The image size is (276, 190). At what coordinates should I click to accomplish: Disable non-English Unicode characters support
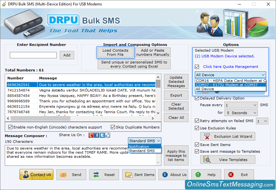11,127
